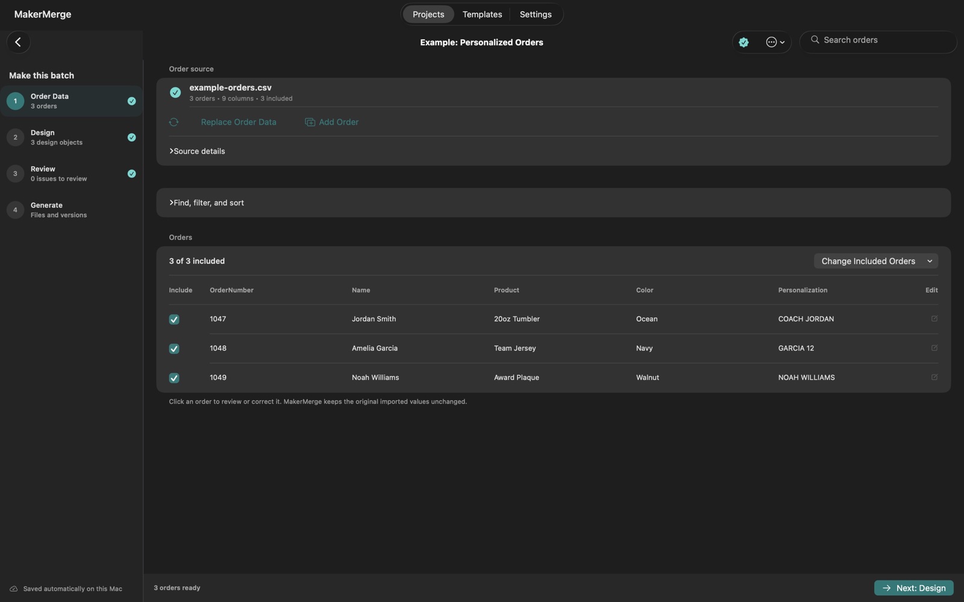Viewport: 964px width, 602px height.
Task: Click 20oz Tumbler product cell
Action: 517,319
